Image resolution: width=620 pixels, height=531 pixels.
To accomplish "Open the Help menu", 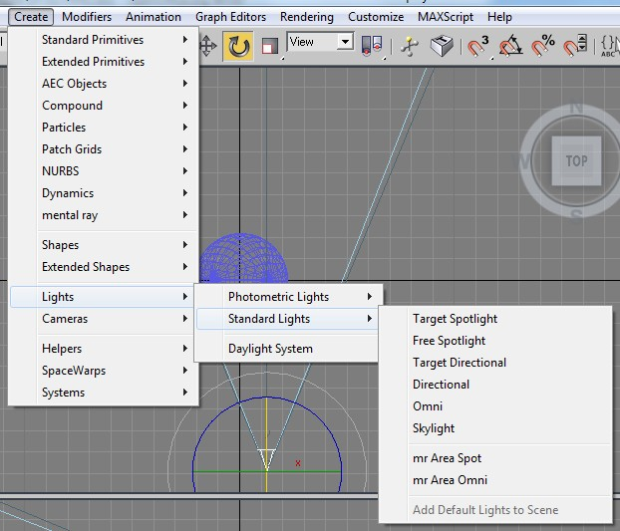I will pyautogui.click(x=499, y=17).
